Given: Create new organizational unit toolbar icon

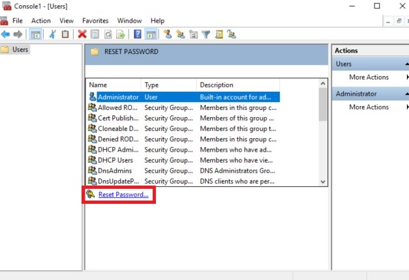Looking at the screenshot, I should (x=193, y=34).
